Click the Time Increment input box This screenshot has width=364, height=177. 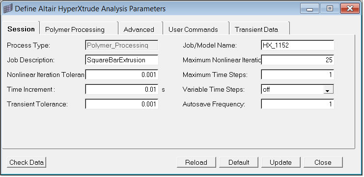pos(122,89)
